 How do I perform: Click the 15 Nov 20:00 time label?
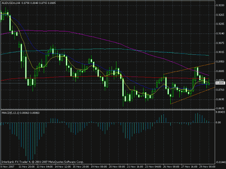click(x=81, y=166)
